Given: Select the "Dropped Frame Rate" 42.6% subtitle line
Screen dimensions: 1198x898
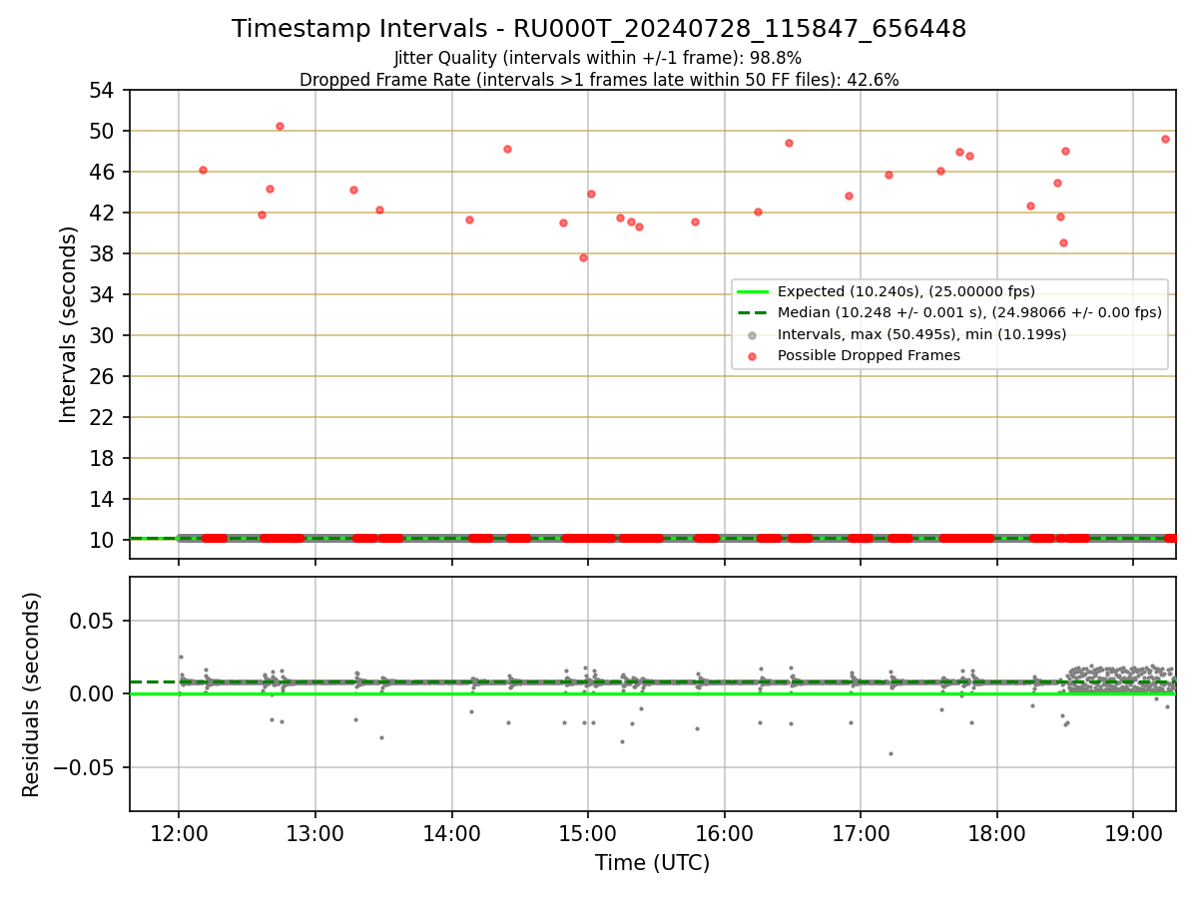Looking at the screenshot, I should 599,80.
